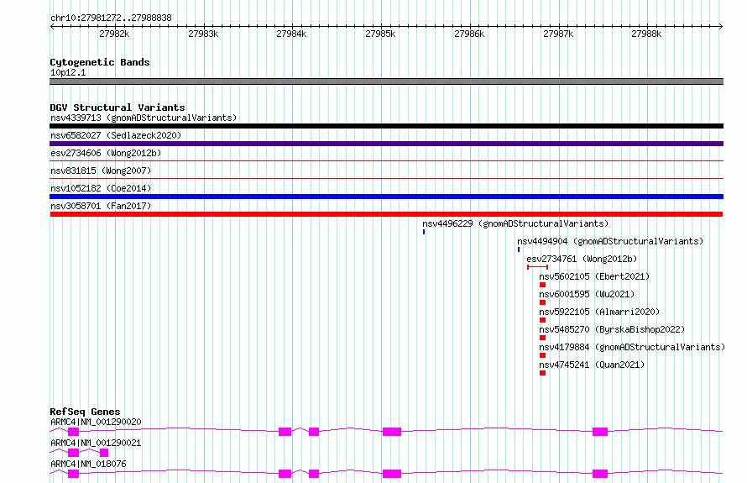Click NM_001290020's exon just before 27984k

point(285,432)
